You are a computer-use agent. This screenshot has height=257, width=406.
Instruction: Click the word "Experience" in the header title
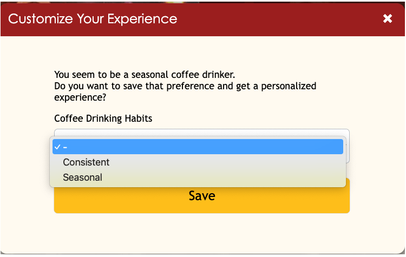pyautogui.click(x=145, y=19)
